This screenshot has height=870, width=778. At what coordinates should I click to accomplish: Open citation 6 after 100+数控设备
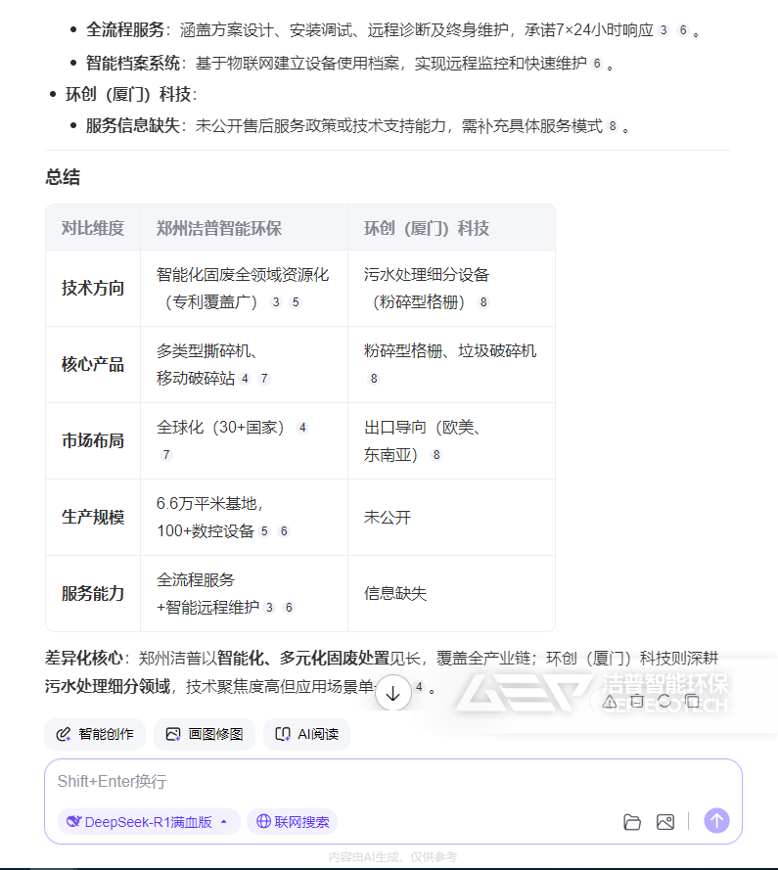click(284, 531)
